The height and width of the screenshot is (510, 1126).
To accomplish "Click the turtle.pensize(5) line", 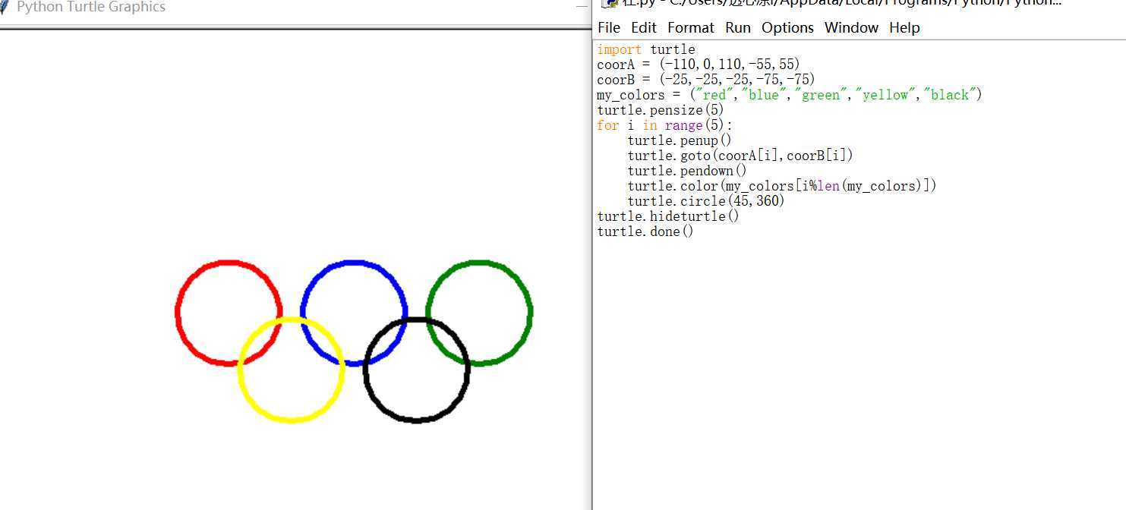I will (661, 110).
